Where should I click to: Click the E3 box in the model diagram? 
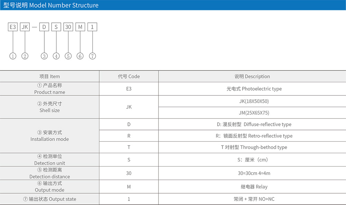(13, 27)
